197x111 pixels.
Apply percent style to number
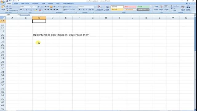pyautogui.click(x=84, y=10)
